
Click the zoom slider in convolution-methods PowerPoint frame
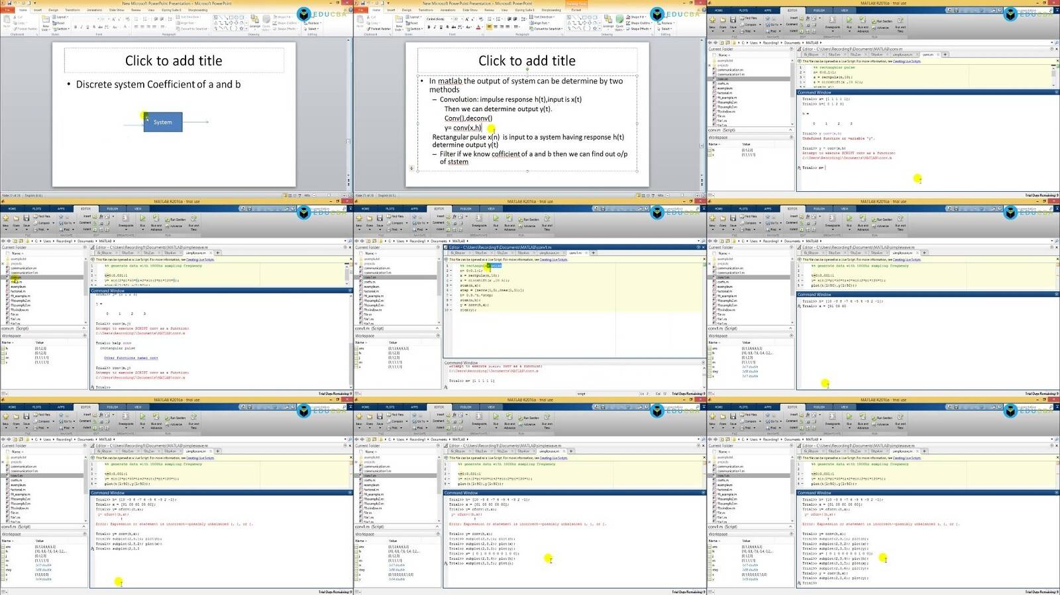click(x=682, y=195)
